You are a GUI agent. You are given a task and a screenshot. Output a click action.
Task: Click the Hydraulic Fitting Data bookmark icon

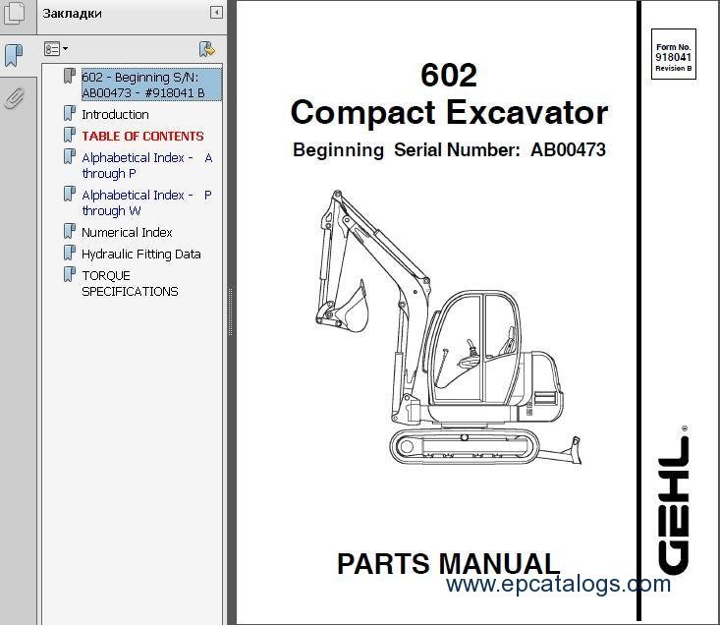70,253
